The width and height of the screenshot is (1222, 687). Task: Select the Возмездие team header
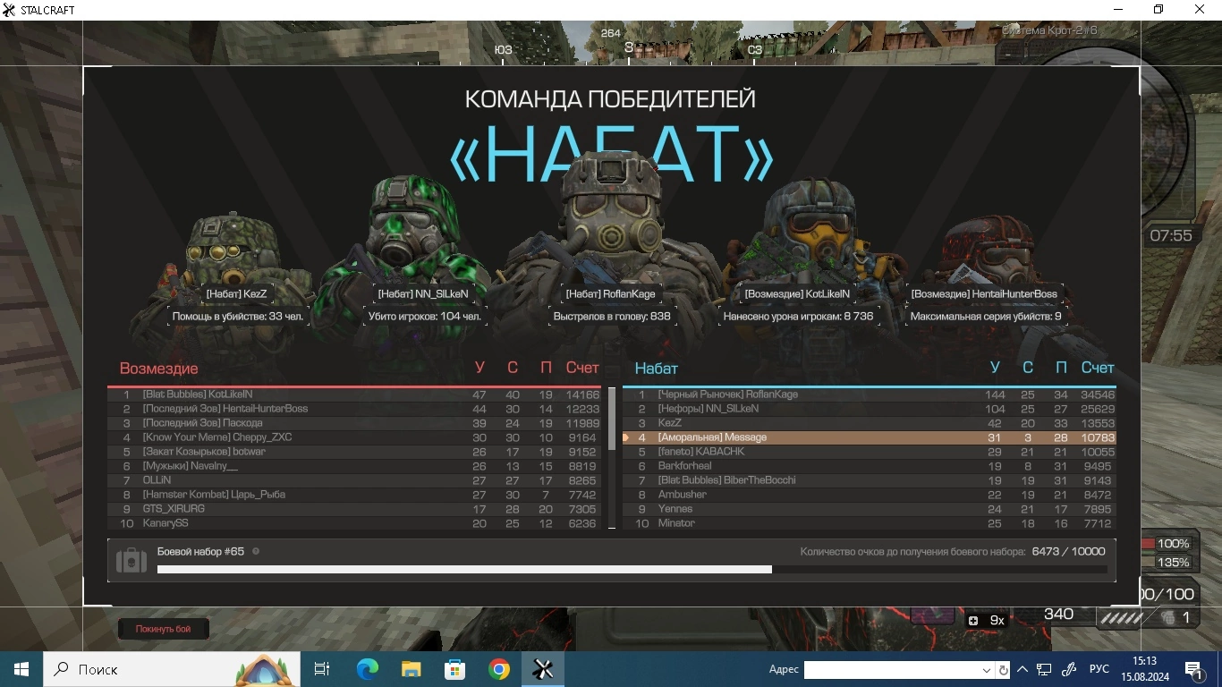pyautogui.click(x=159, y=369)
